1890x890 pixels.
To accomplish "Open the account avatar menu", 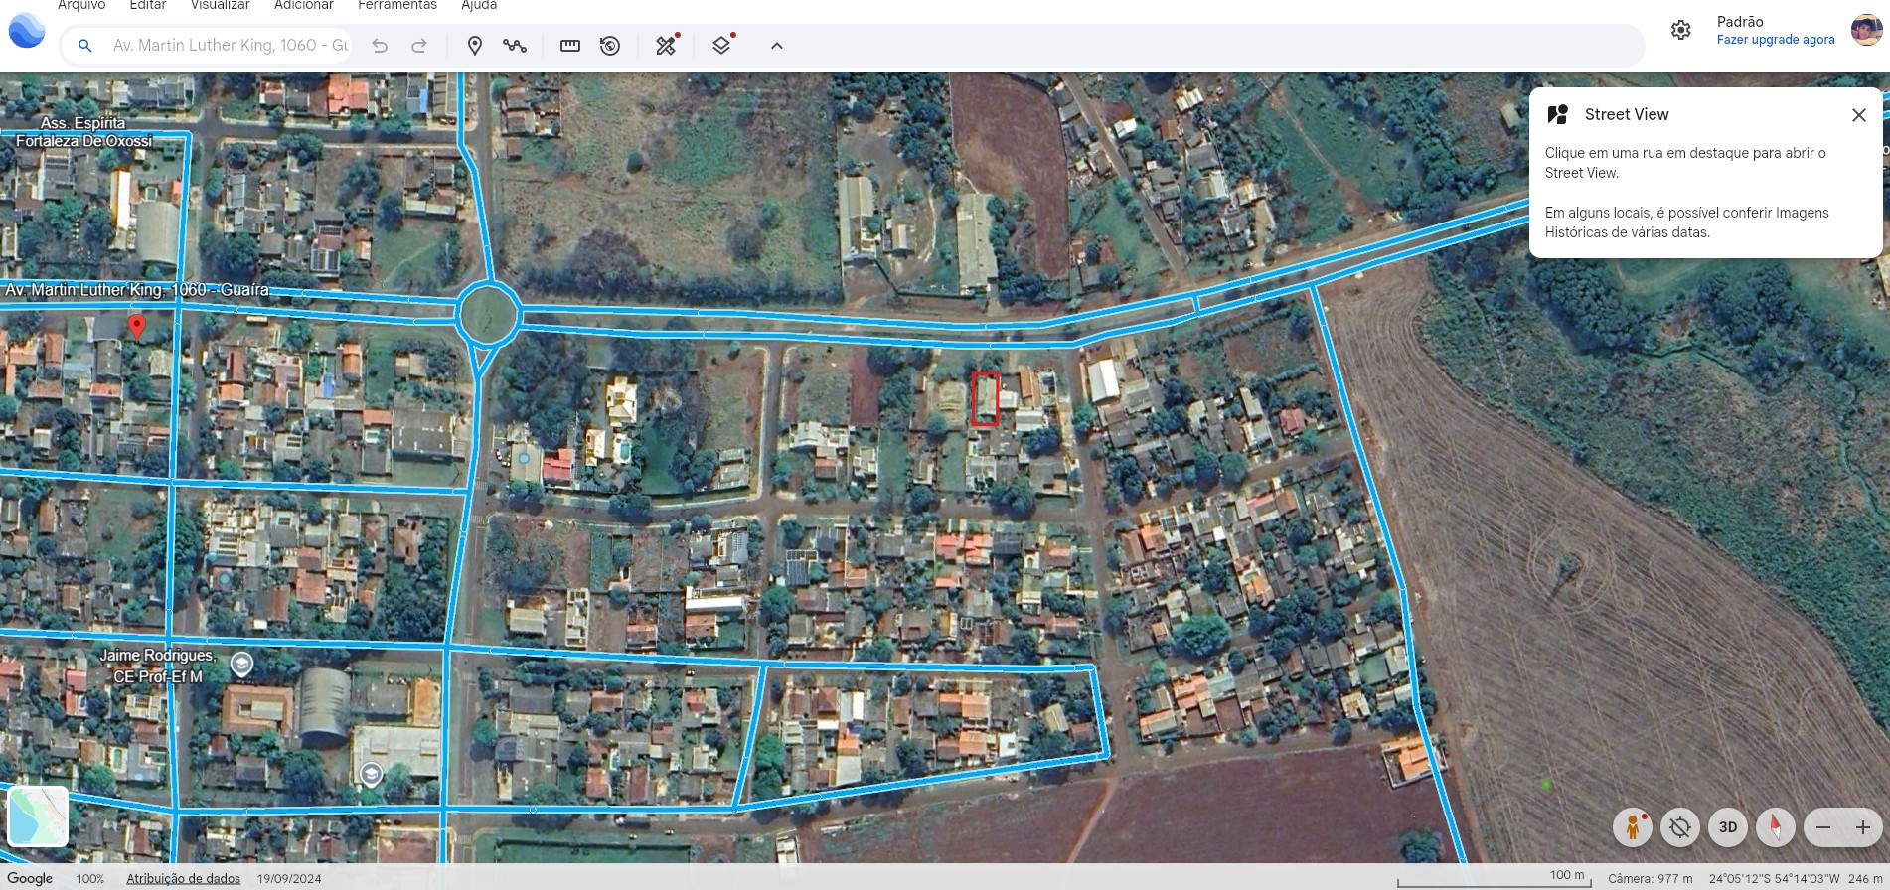I will pos(1866,30).
